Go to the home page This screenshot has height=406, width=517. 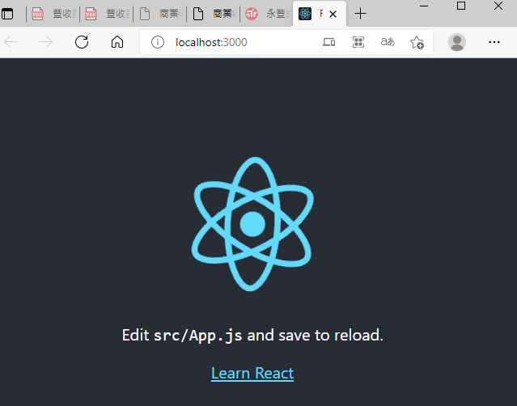pos(117,42)
